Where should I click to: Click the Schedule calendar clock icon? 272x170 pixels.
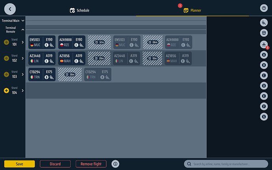(x=72, y=10)
